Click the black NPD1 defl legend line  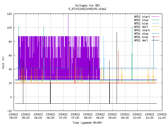[155, 40]
